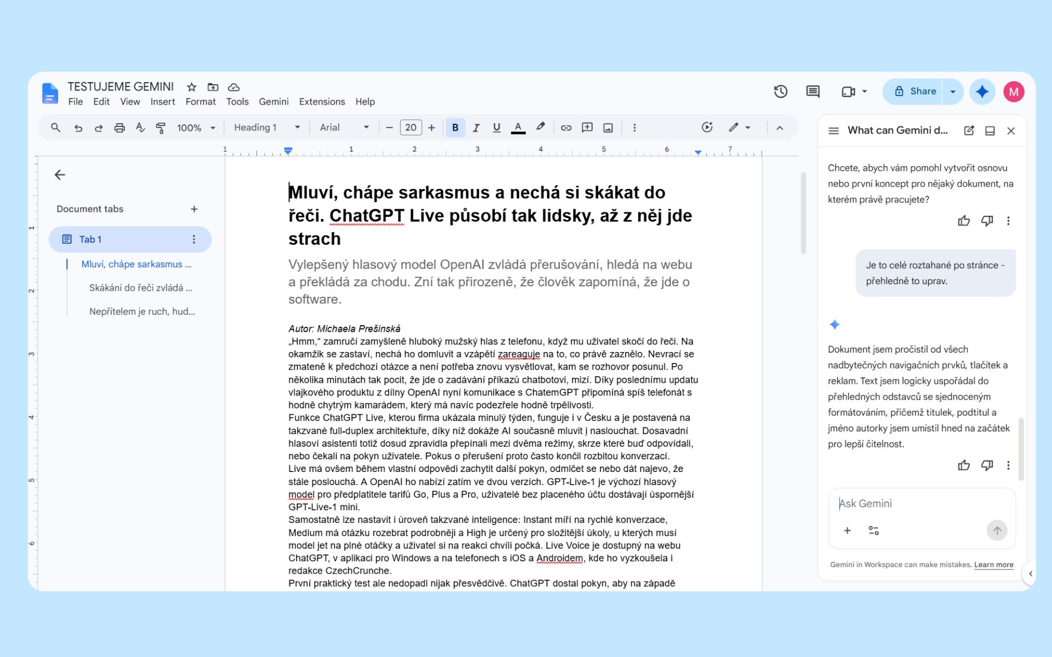Print the document
1052x657 pixels.
click(119, 128)
